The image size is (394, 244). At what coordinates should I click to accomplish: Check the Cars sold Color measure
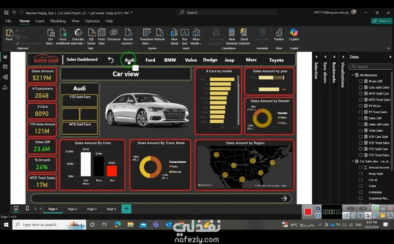360,88
